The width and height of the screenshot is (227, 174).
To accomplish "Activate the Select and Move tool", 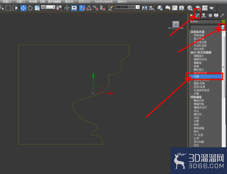I will pos(23,8).
